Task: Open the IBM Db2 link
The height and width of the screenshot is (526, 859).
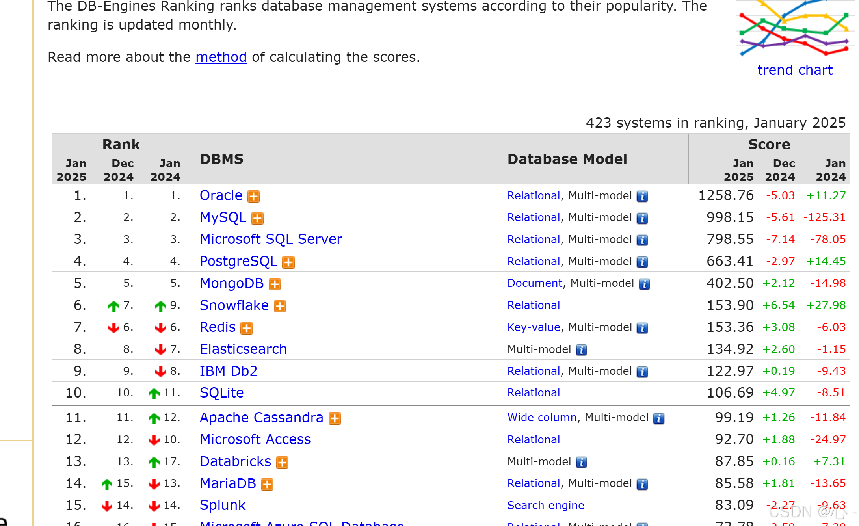Action: click(x=229, y=371)
